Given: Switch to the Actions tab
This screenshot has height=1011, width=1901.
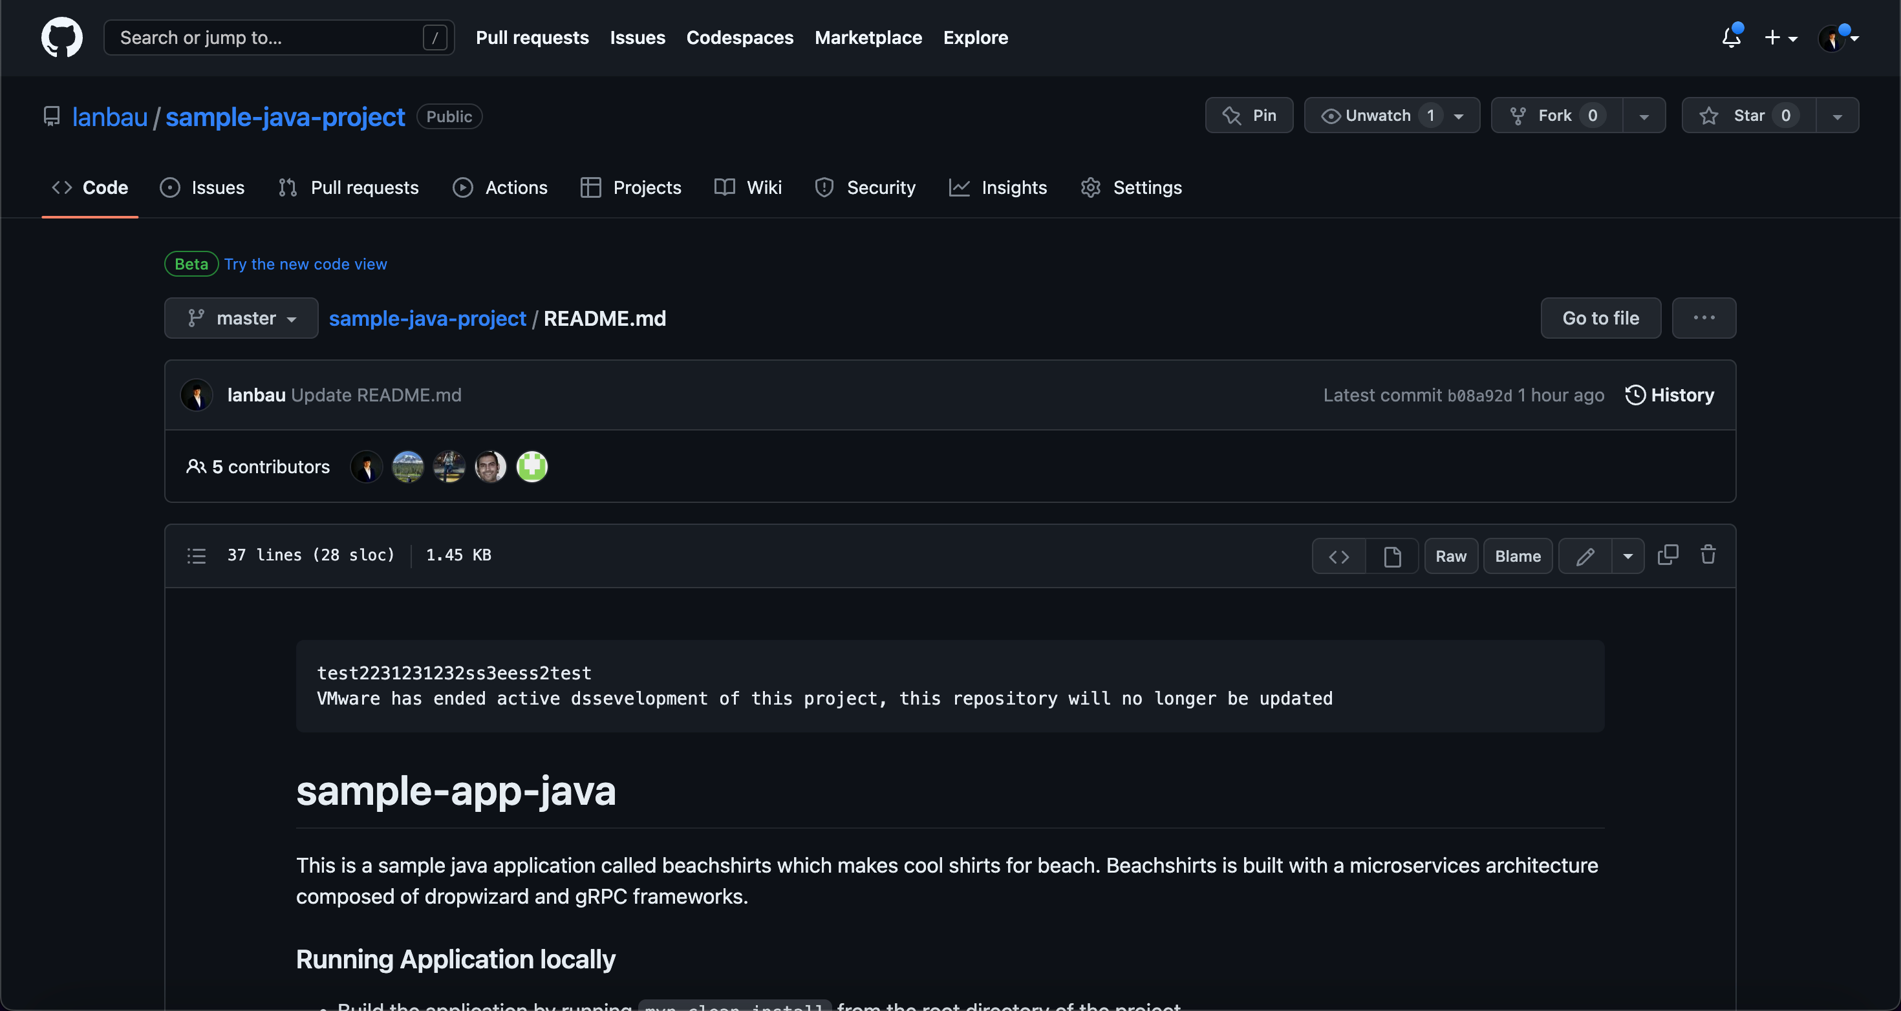Looking at the screenshot, I should click(500, 187).
